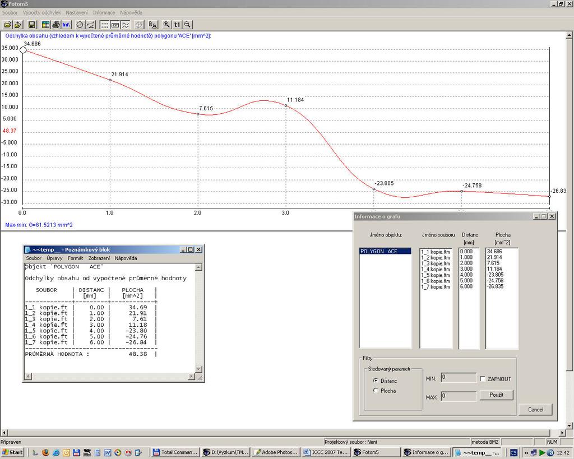The height and width of the screenshot is (459, 574).
Task: Switch to Informace o grafu taskbar button
Action: (427, 452)
